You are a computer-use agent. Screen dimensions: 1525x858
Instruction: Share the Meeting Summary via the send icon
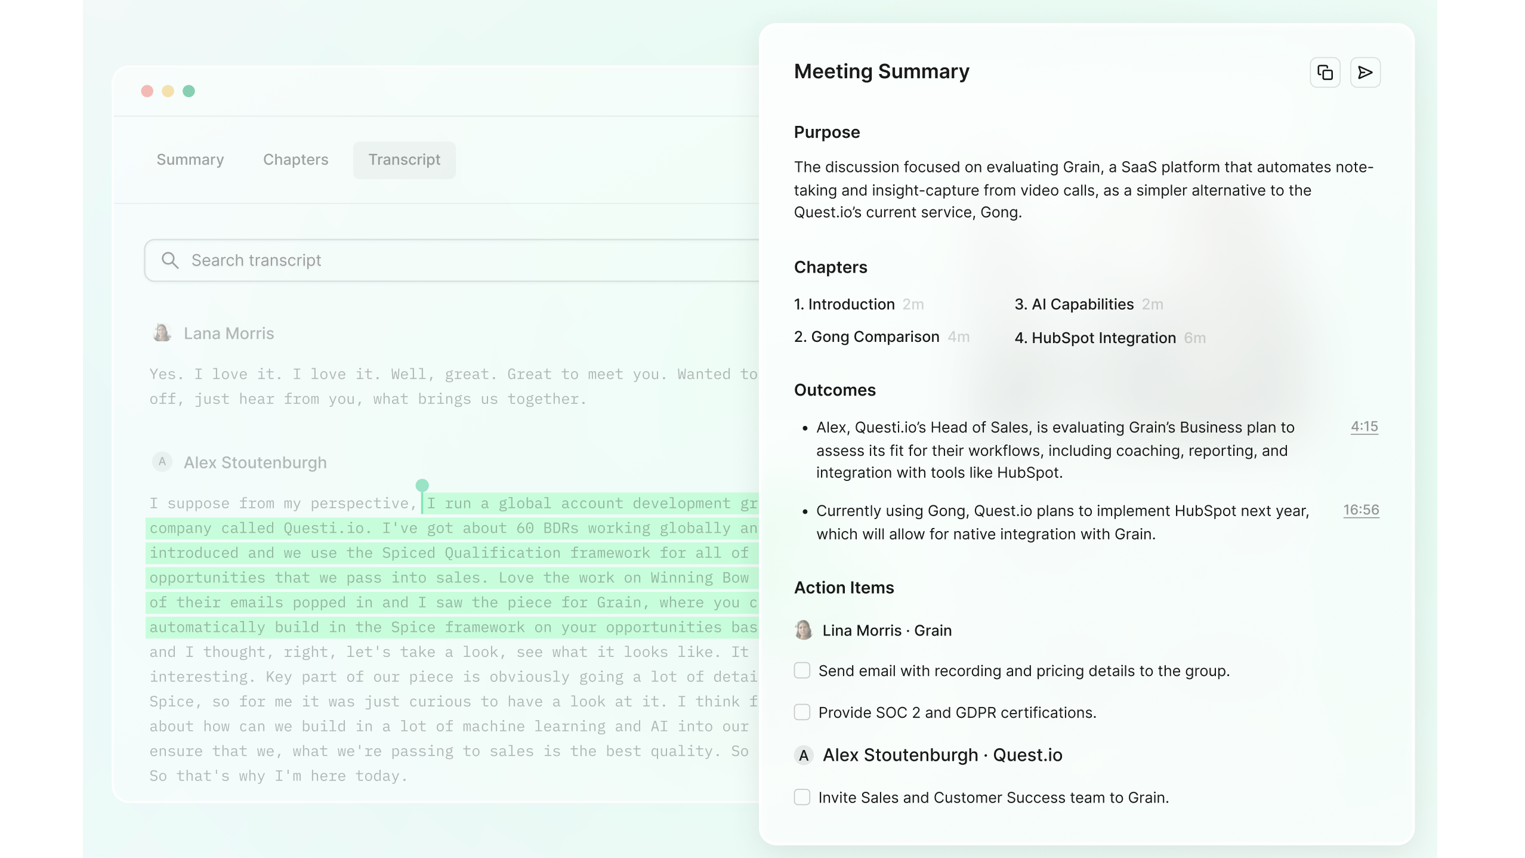(x=1366, y=72)
